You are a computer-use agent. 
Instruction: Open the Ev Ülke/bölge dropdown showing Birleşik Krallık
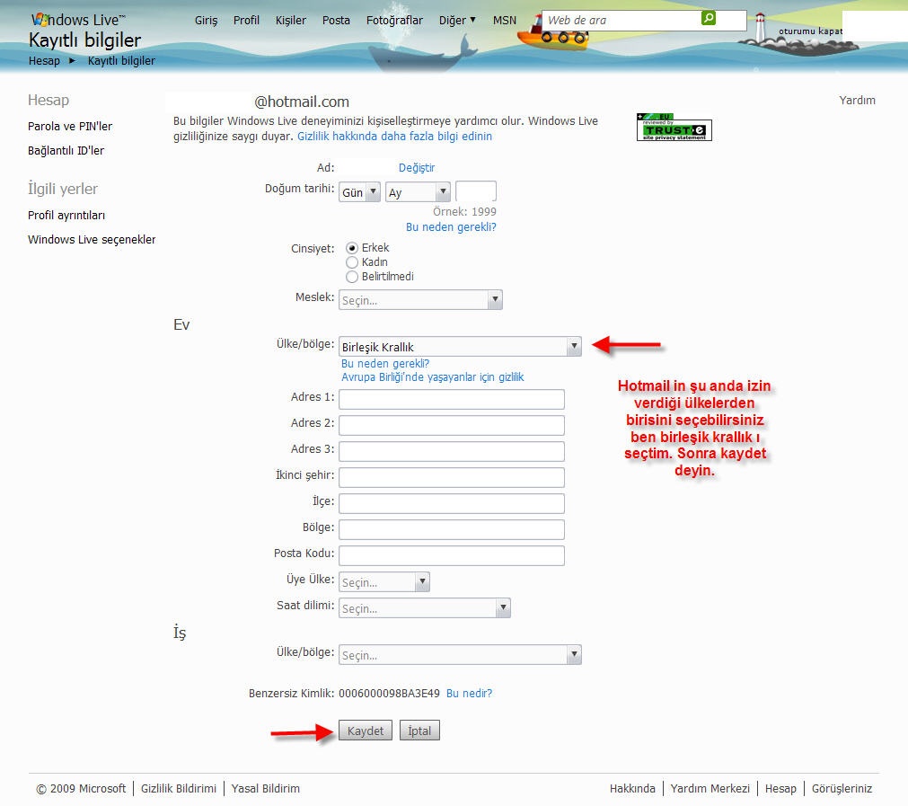[x=460, y=347]
